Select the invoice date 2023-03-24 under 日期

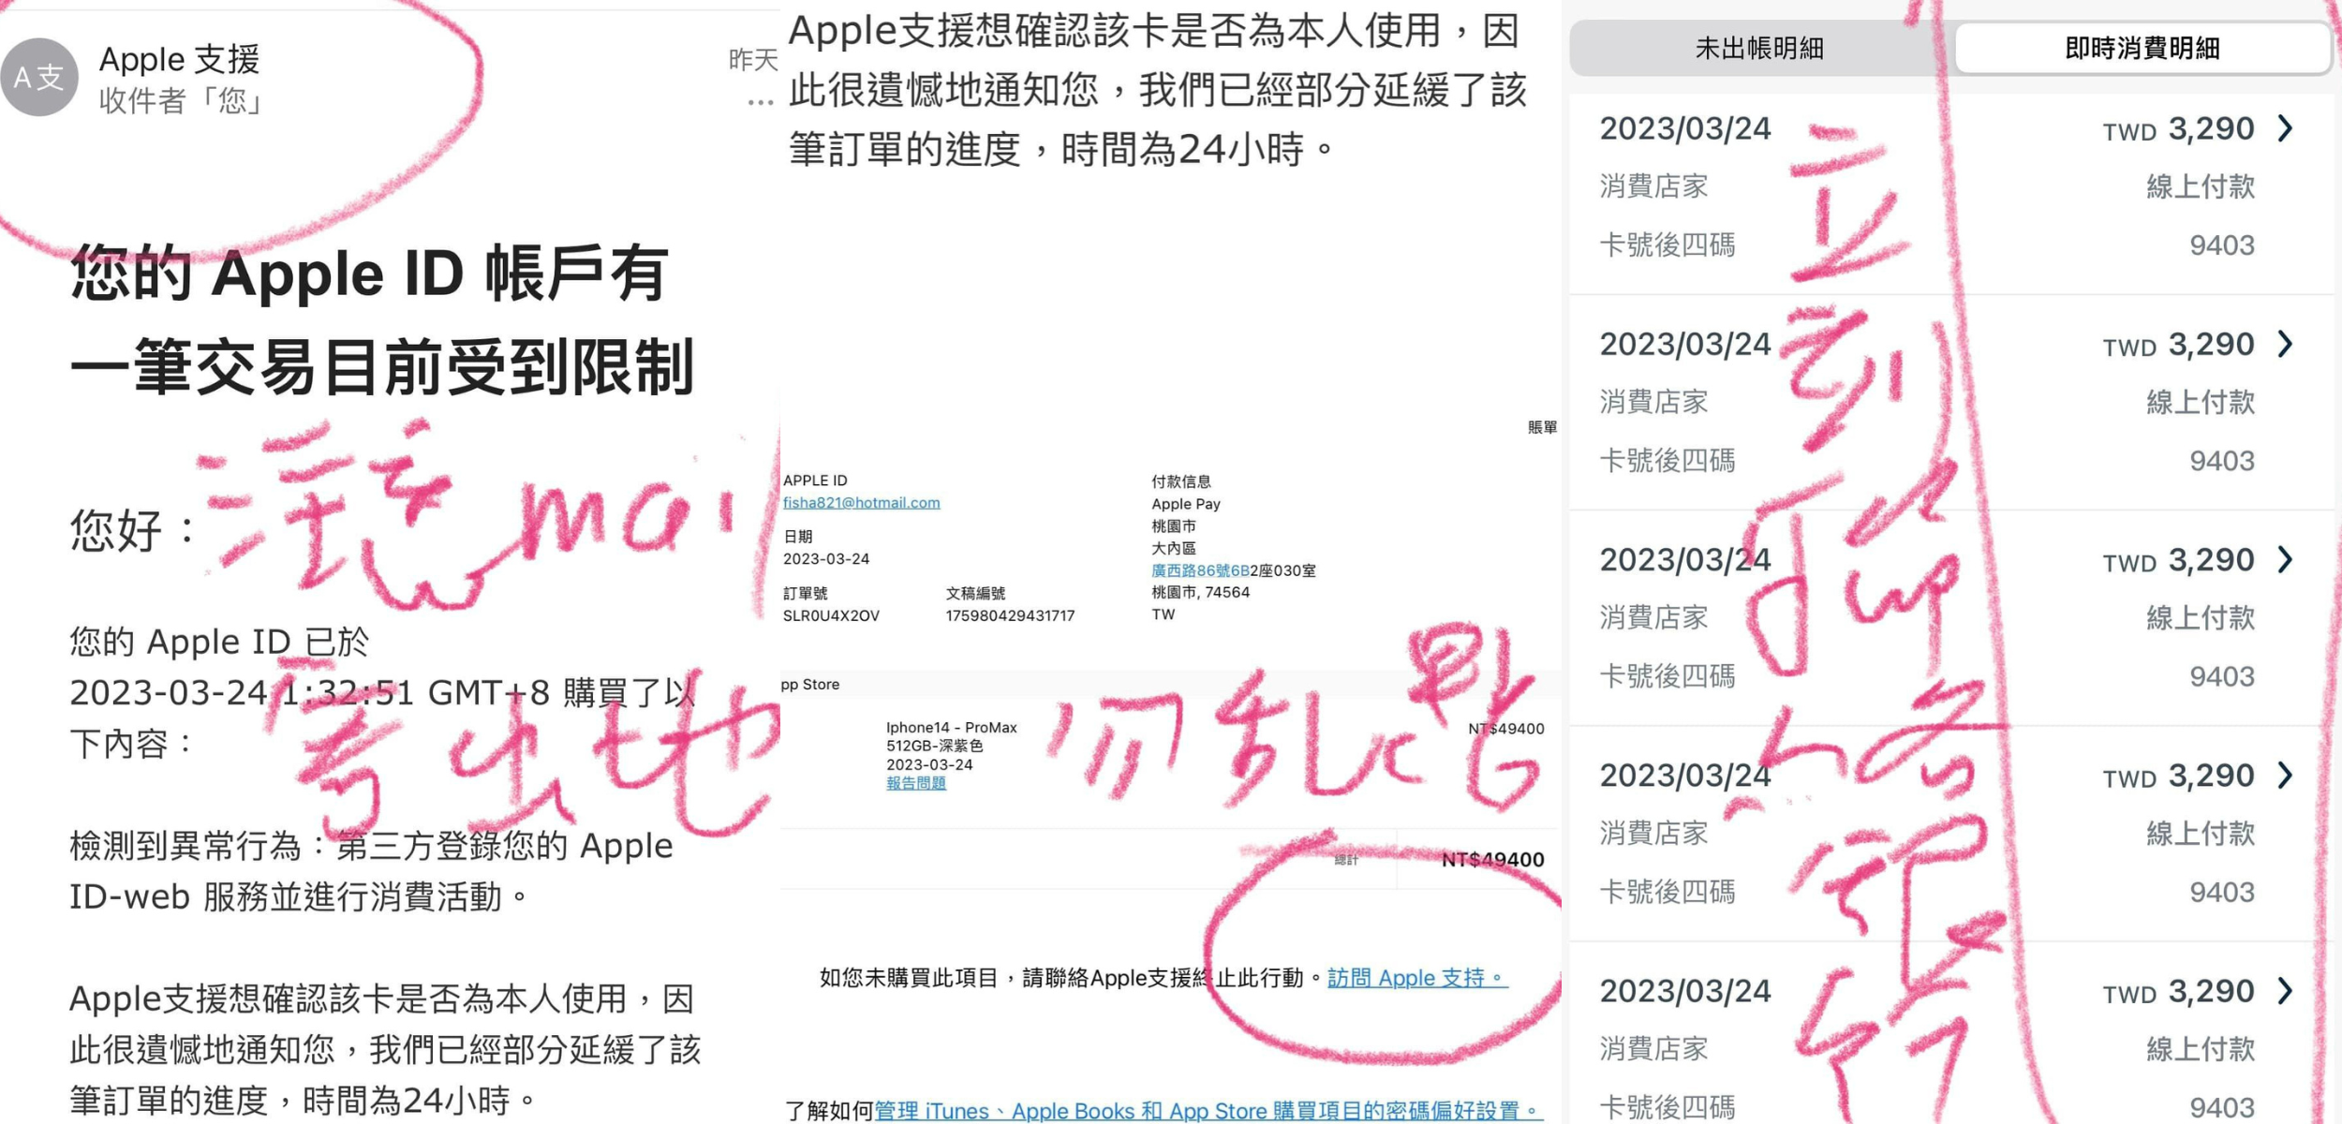point(825,559)
